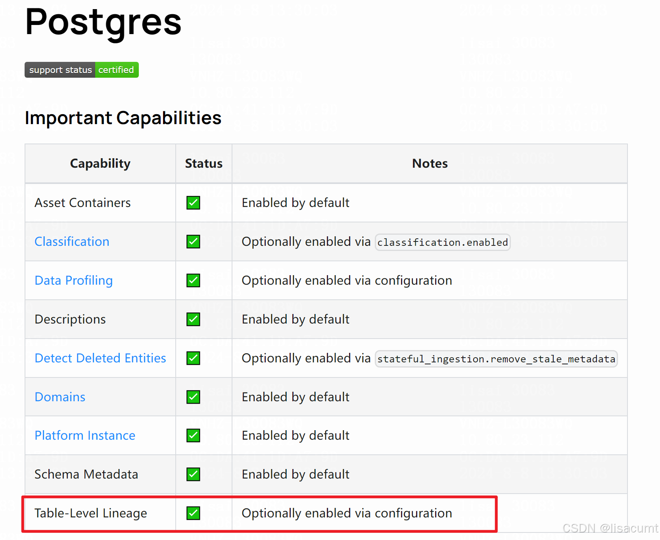660x540 pixels.
Task: Click the green checkmark for Data Profiling
Action: (x=193, y=280)
